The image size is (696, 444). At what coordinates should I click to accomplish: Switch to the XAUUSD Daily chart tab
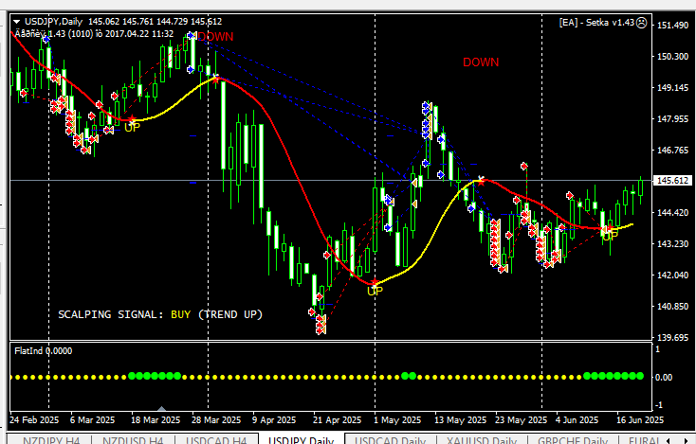482,440
